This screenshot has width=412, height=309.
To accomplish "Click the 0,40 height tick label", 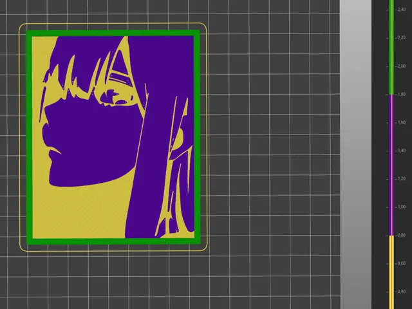I will coord(402,292).
